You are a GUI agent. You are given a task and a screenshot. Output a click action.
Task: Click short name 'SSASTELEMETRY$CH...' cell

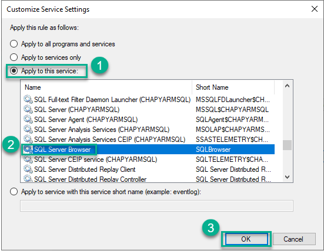click(232, 140)
